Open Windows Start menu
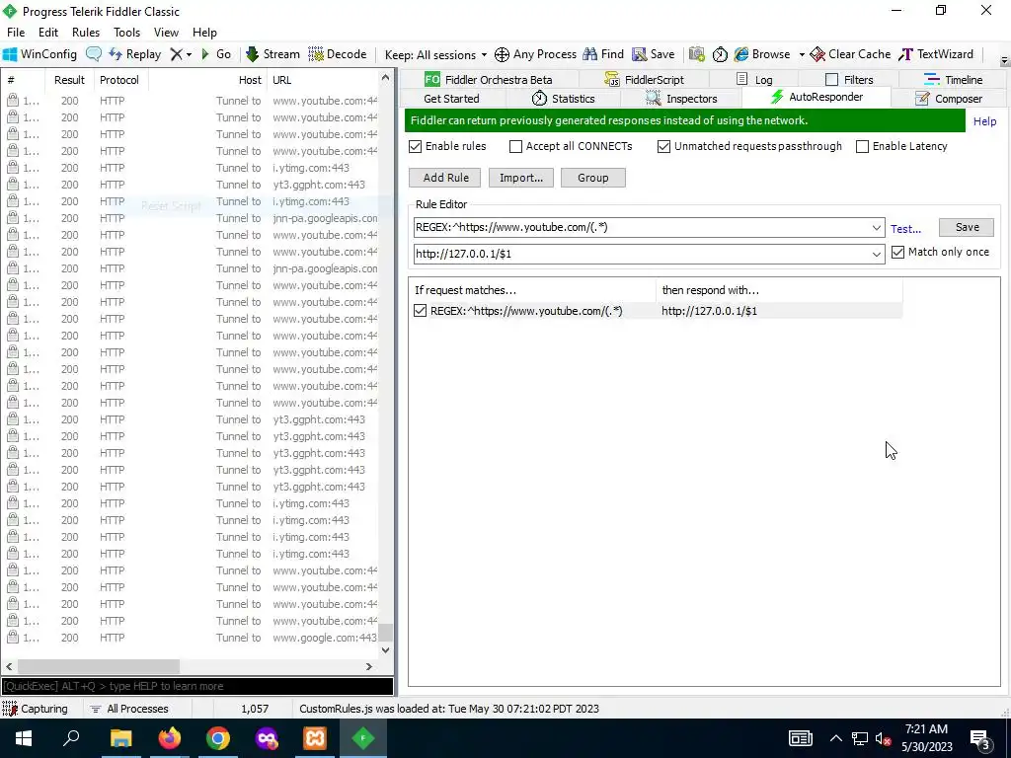Viewport: 1011px width, 758px height. click(x=24, y=738)
